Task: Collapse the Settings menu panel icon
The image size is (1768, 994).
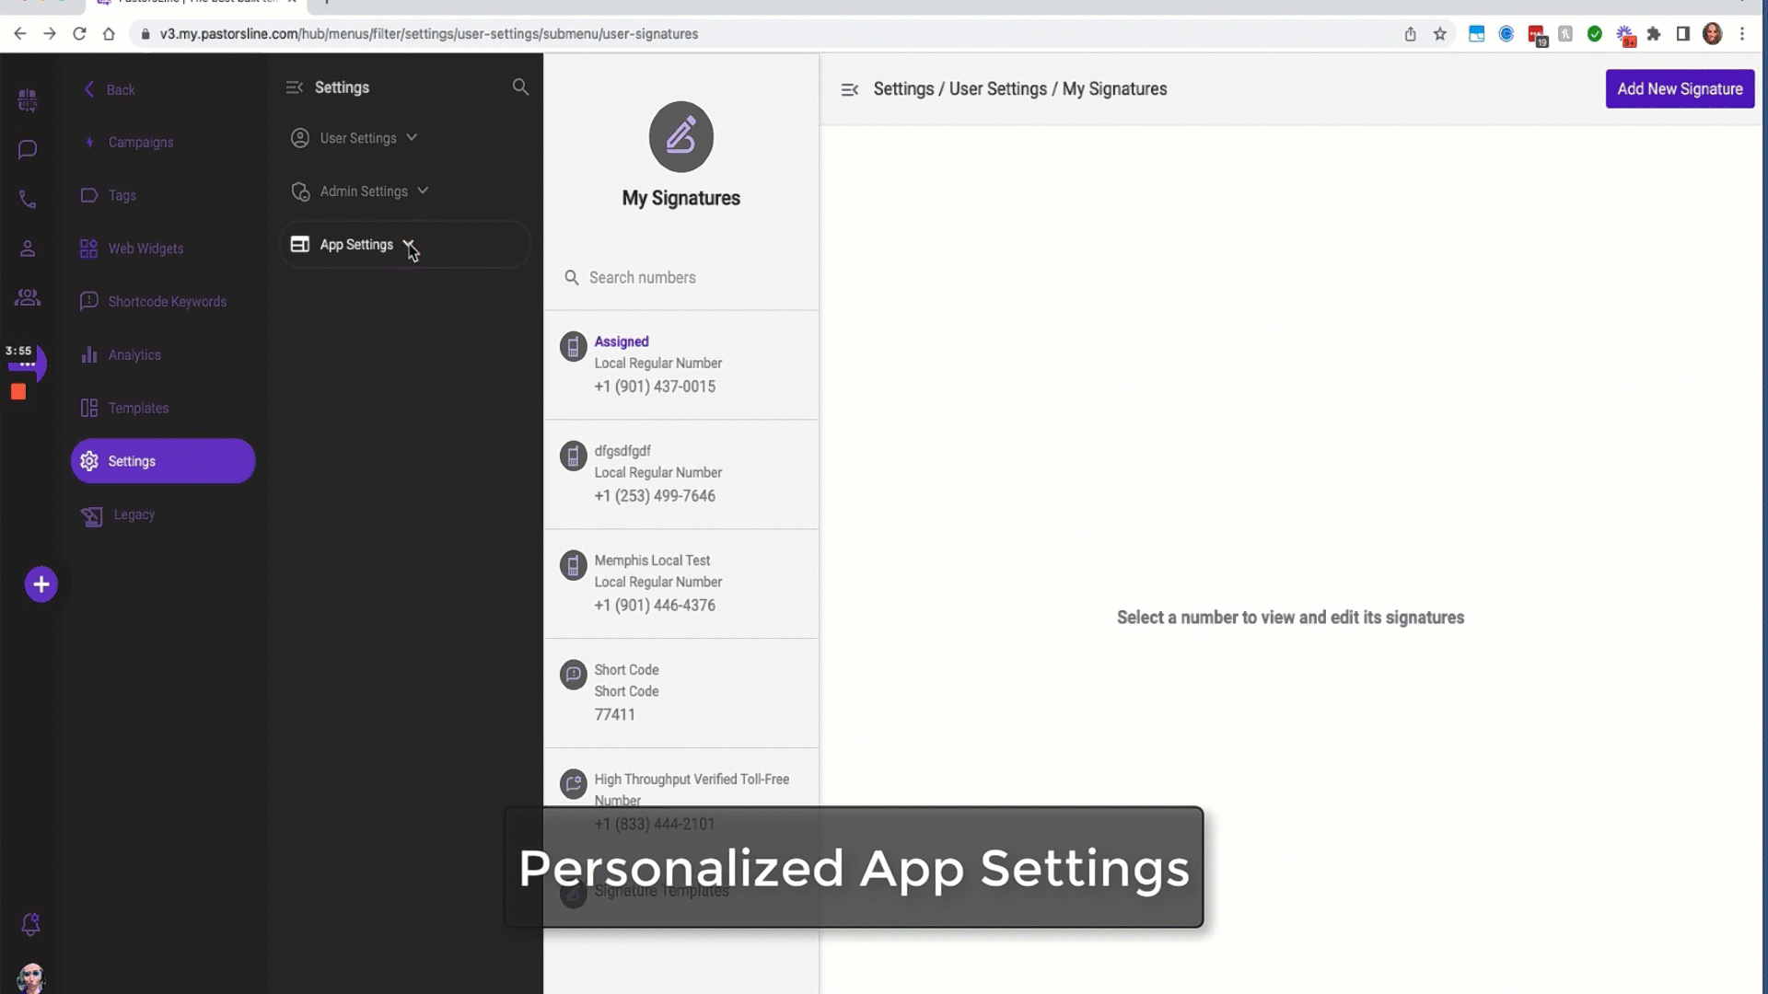Action: coord(295,87)
